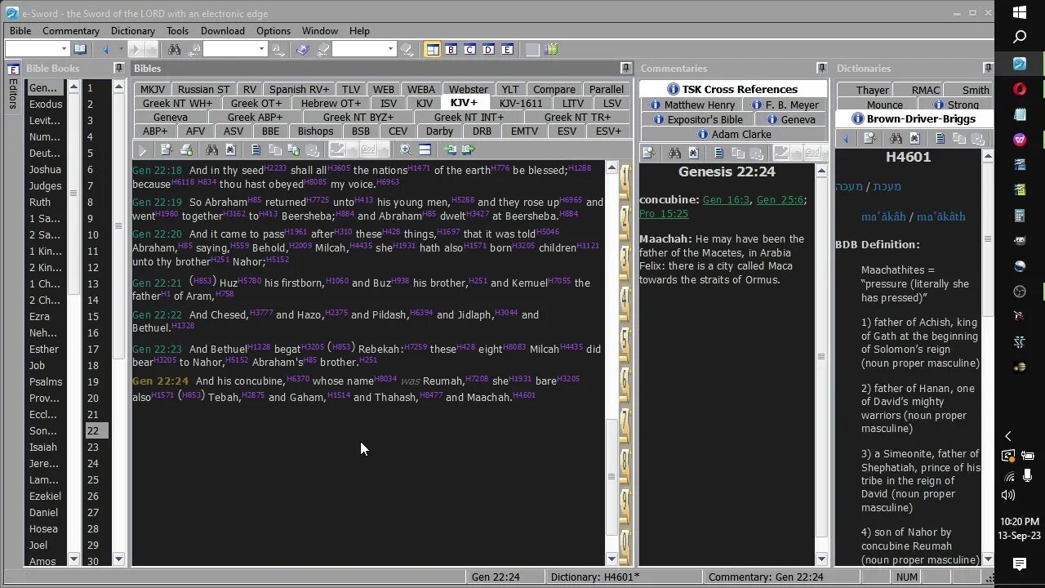Viewport: 1045px width, 588px height.
Task: Click the Bible Books list scroll-down arrow
Action: point(73,559)
